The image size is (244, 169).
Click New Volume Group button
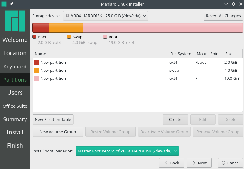[58, 132]
